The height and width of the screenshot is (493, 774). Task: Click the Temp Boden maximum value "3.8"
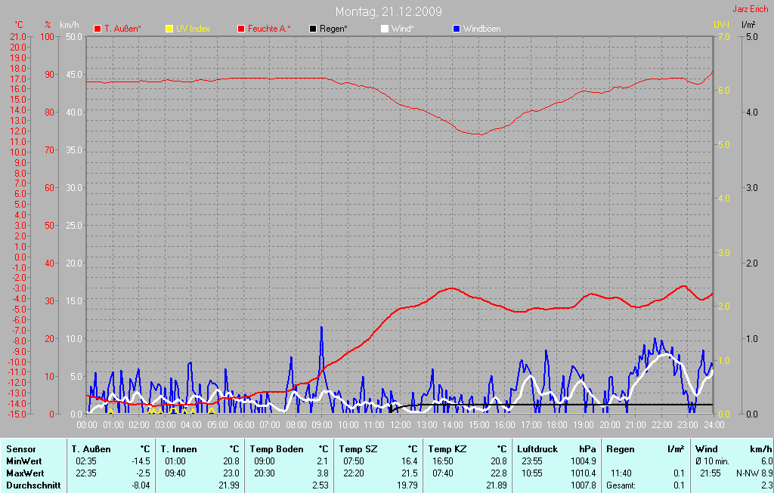coord(322,473)
